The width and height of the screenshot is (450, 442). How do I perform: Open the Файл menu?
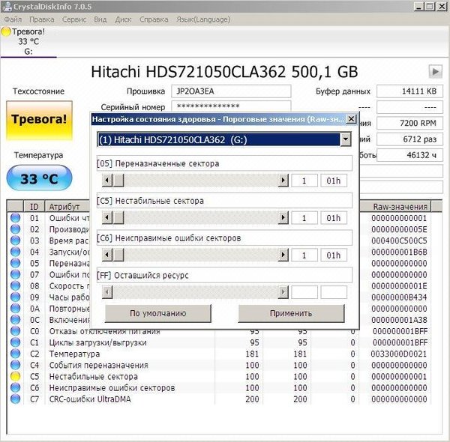point(13,19)
